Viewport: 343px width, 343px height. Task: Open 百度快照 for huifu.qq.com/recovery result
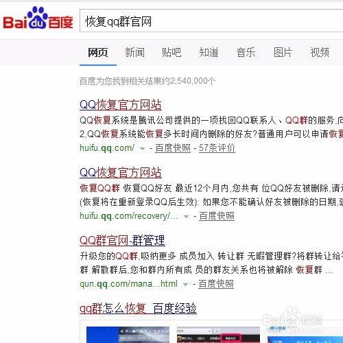[x=217, y=216]
